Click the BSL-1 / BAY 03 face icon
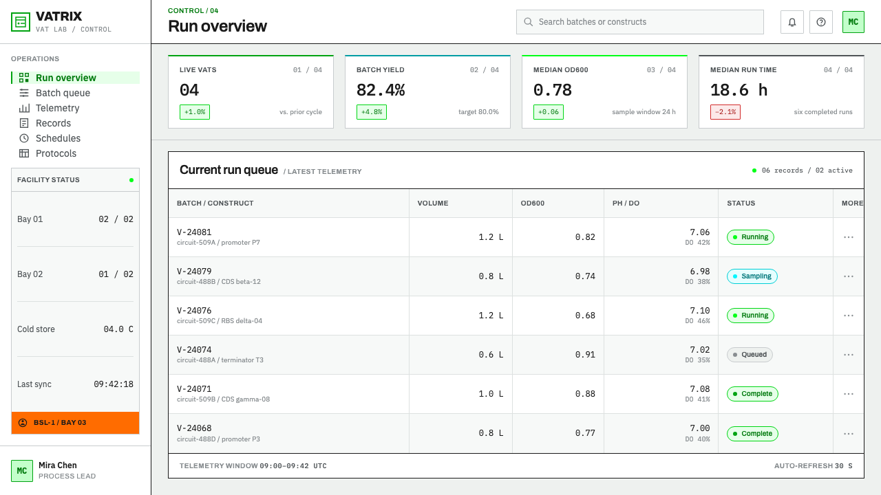This screenshot has width=881, height=495. [x=23, y=423]
